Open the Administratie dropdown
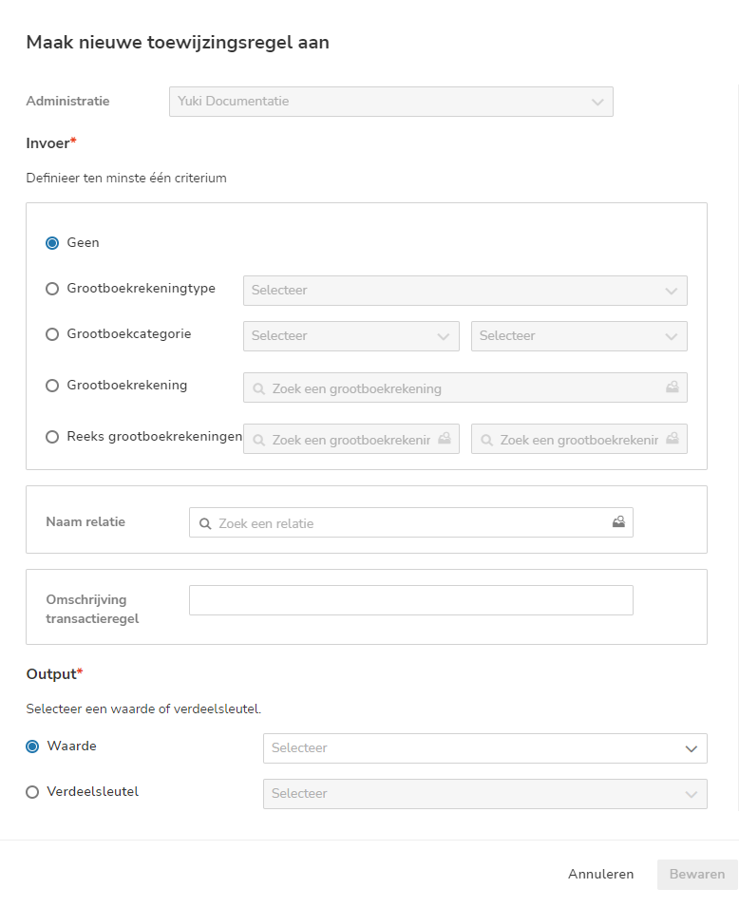This screenshot has height=907, width=739. coord(390,102)
